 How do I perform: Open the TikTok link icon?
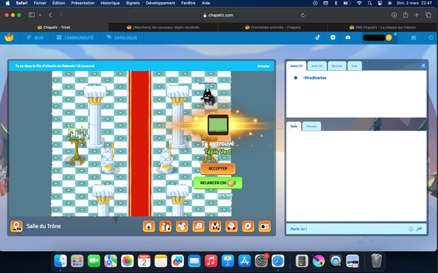318,38
